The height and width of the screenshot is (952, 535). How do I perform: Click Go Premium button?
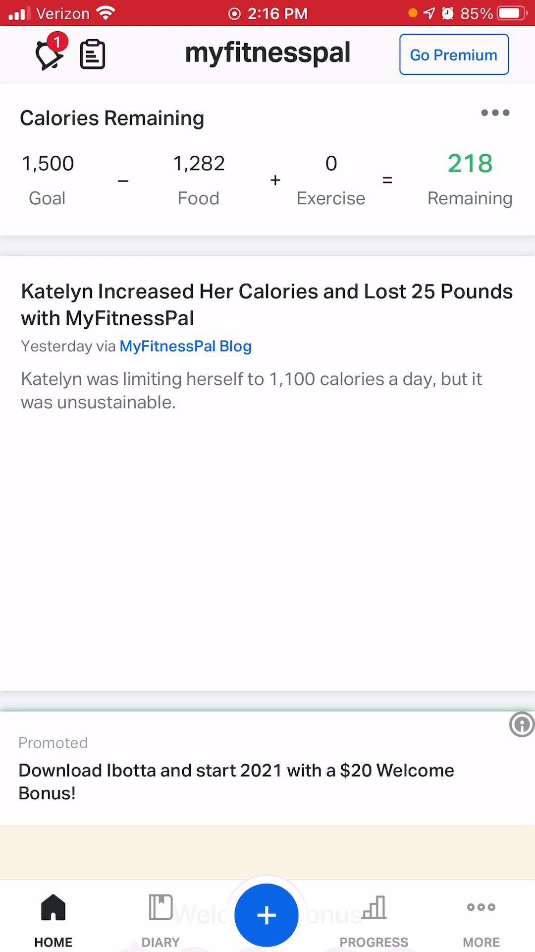(x=454, y=55)
